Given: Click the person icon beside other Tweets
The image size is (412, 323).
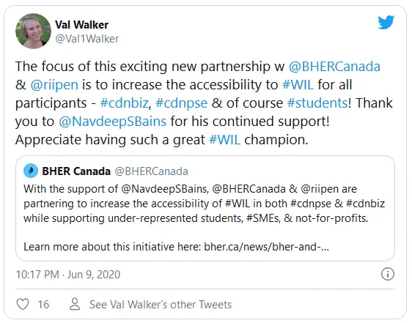Looking at the screenshot, I should click(x=75, y=304).
